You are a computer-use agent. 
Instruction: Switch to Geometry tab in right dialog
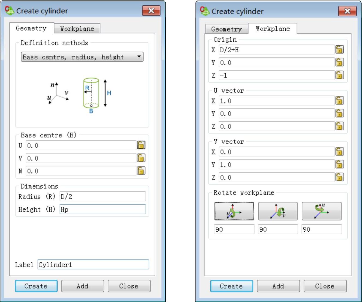tap(227, 29)
